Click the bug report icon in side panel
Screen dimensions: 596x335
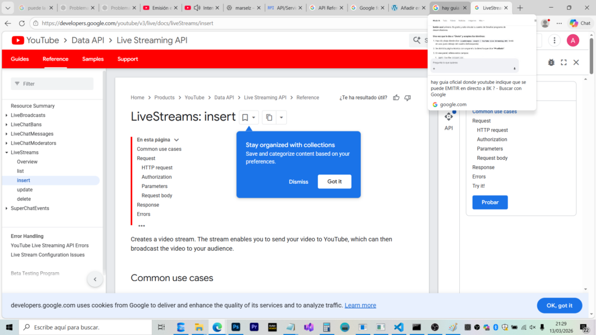tap(551, 62)
